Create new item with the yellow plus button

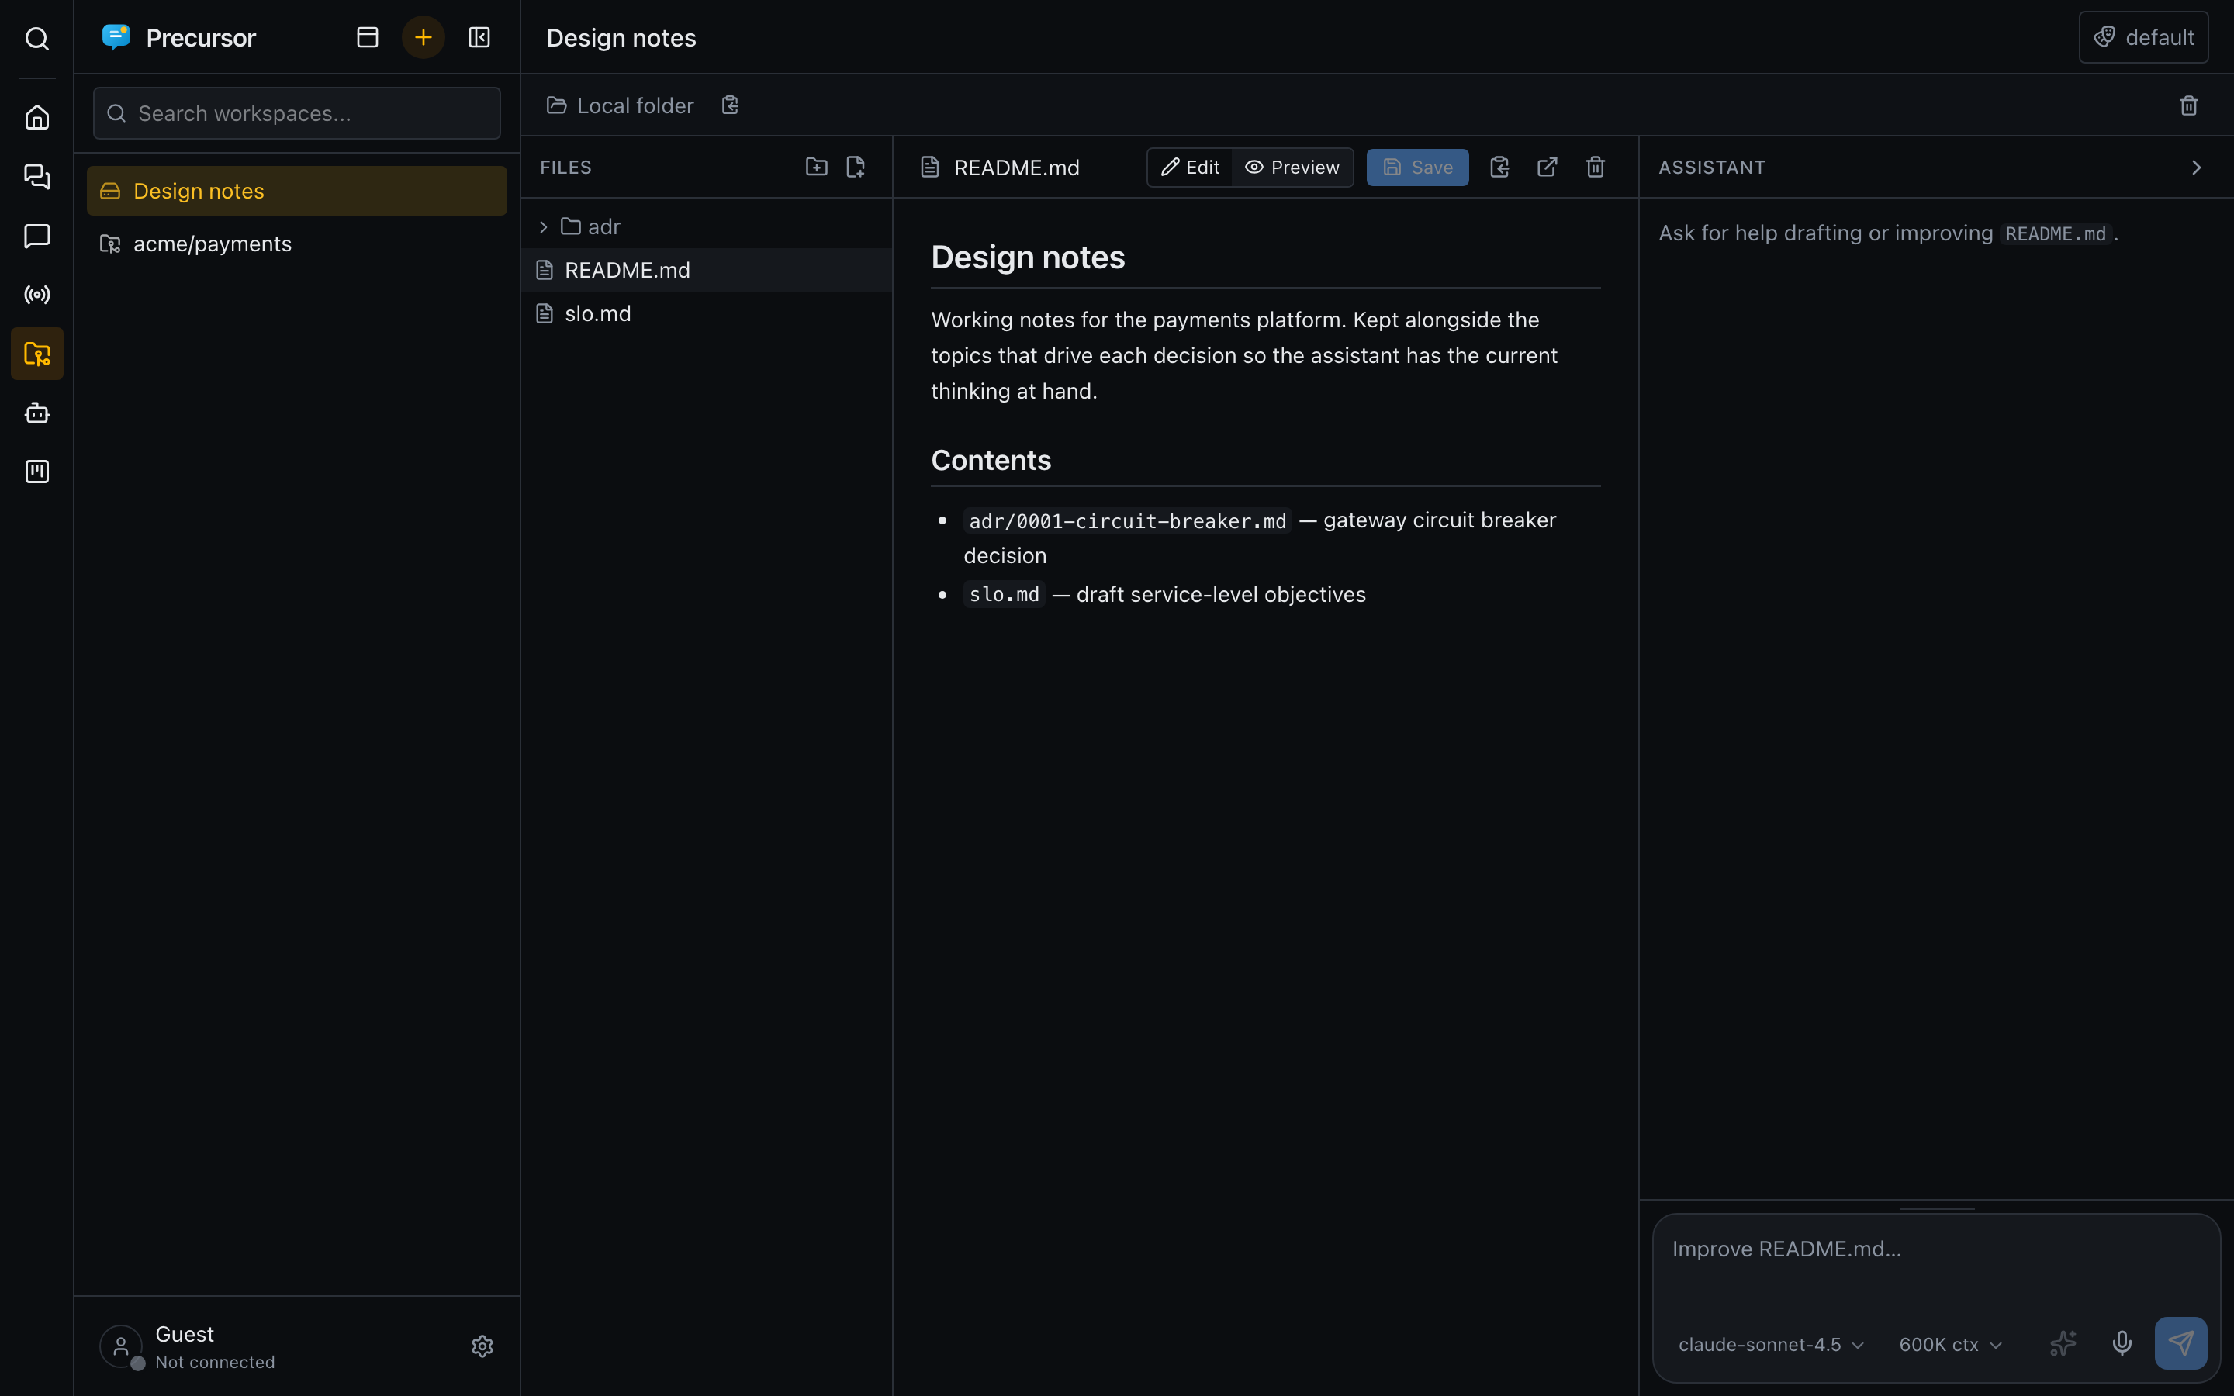pos(423,37)
